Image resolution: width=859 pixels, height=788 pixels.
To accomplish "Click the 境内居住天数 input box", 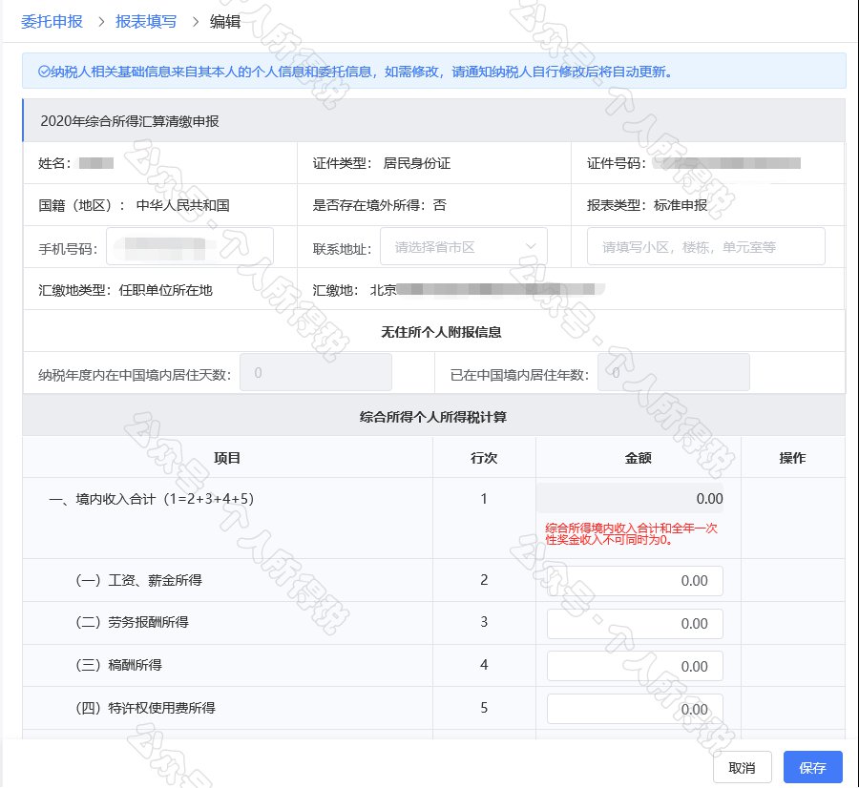I will pyautogui.click(x=316, y=373).
